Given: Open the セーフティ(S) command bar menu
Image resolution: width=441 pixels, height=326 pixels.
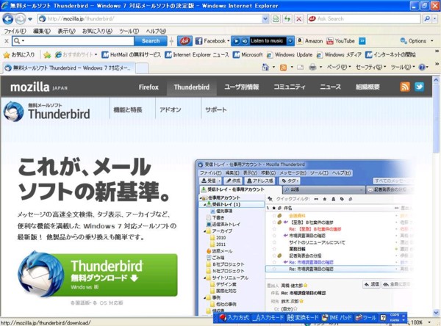Looking at the screenshot, I should (370, 68).
